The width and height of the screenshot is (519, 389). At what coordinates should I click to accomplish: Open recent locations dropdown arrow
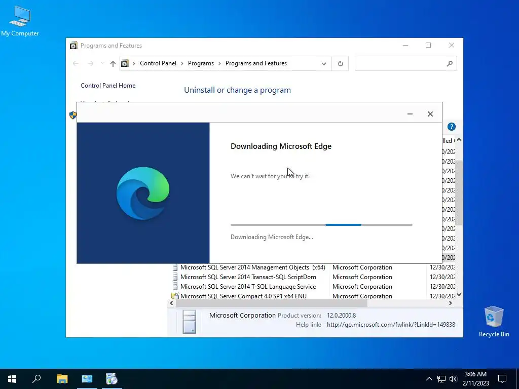tap(102, 63)
